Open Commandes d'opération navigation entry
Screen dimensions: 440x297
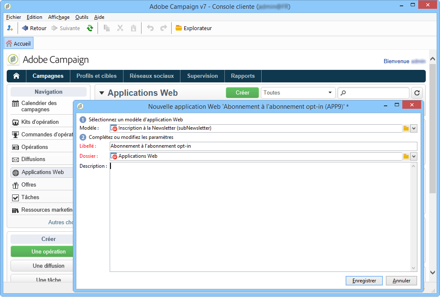coord(42,135)
